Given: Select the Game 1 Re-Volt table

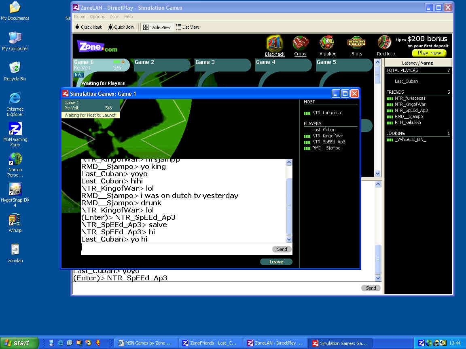Looking at the screenshot, I should click(102, 65).
